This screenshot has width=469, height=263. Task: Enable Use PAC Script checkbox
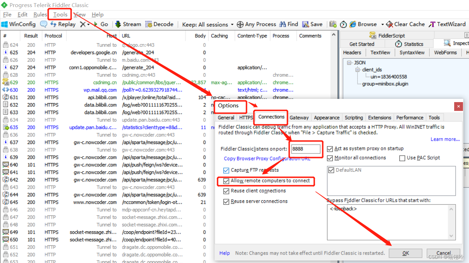tap(402, 158)
